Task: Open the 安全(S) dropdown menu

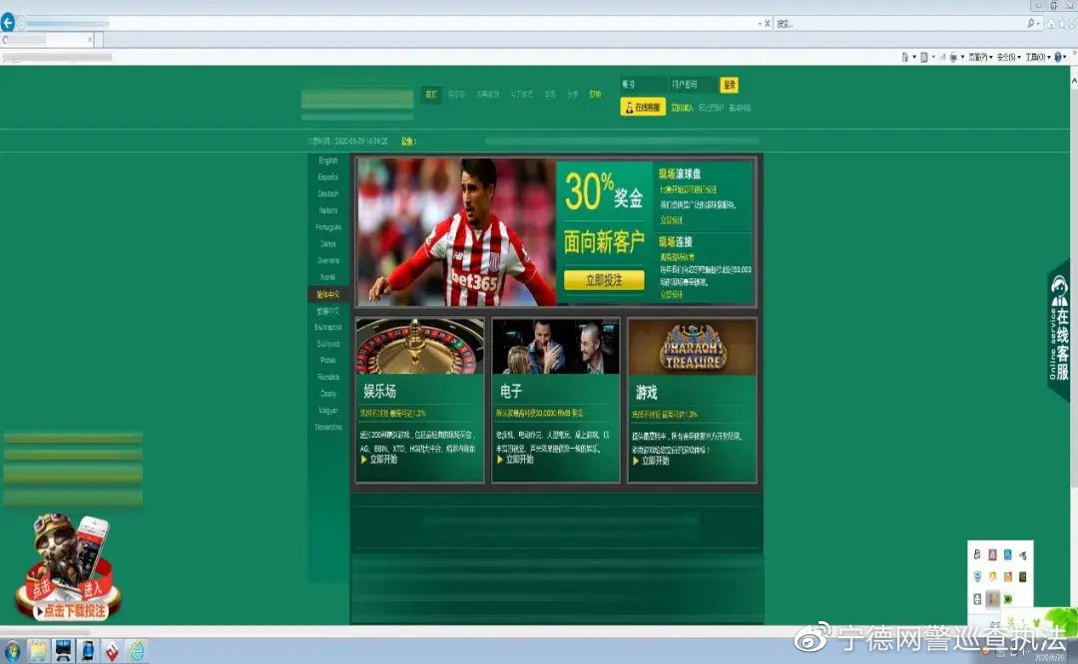Action: click(x=1008, y=57)
